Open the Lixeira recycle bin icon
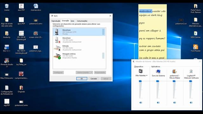Screen dimensions: 203x114 click(7, 7)
